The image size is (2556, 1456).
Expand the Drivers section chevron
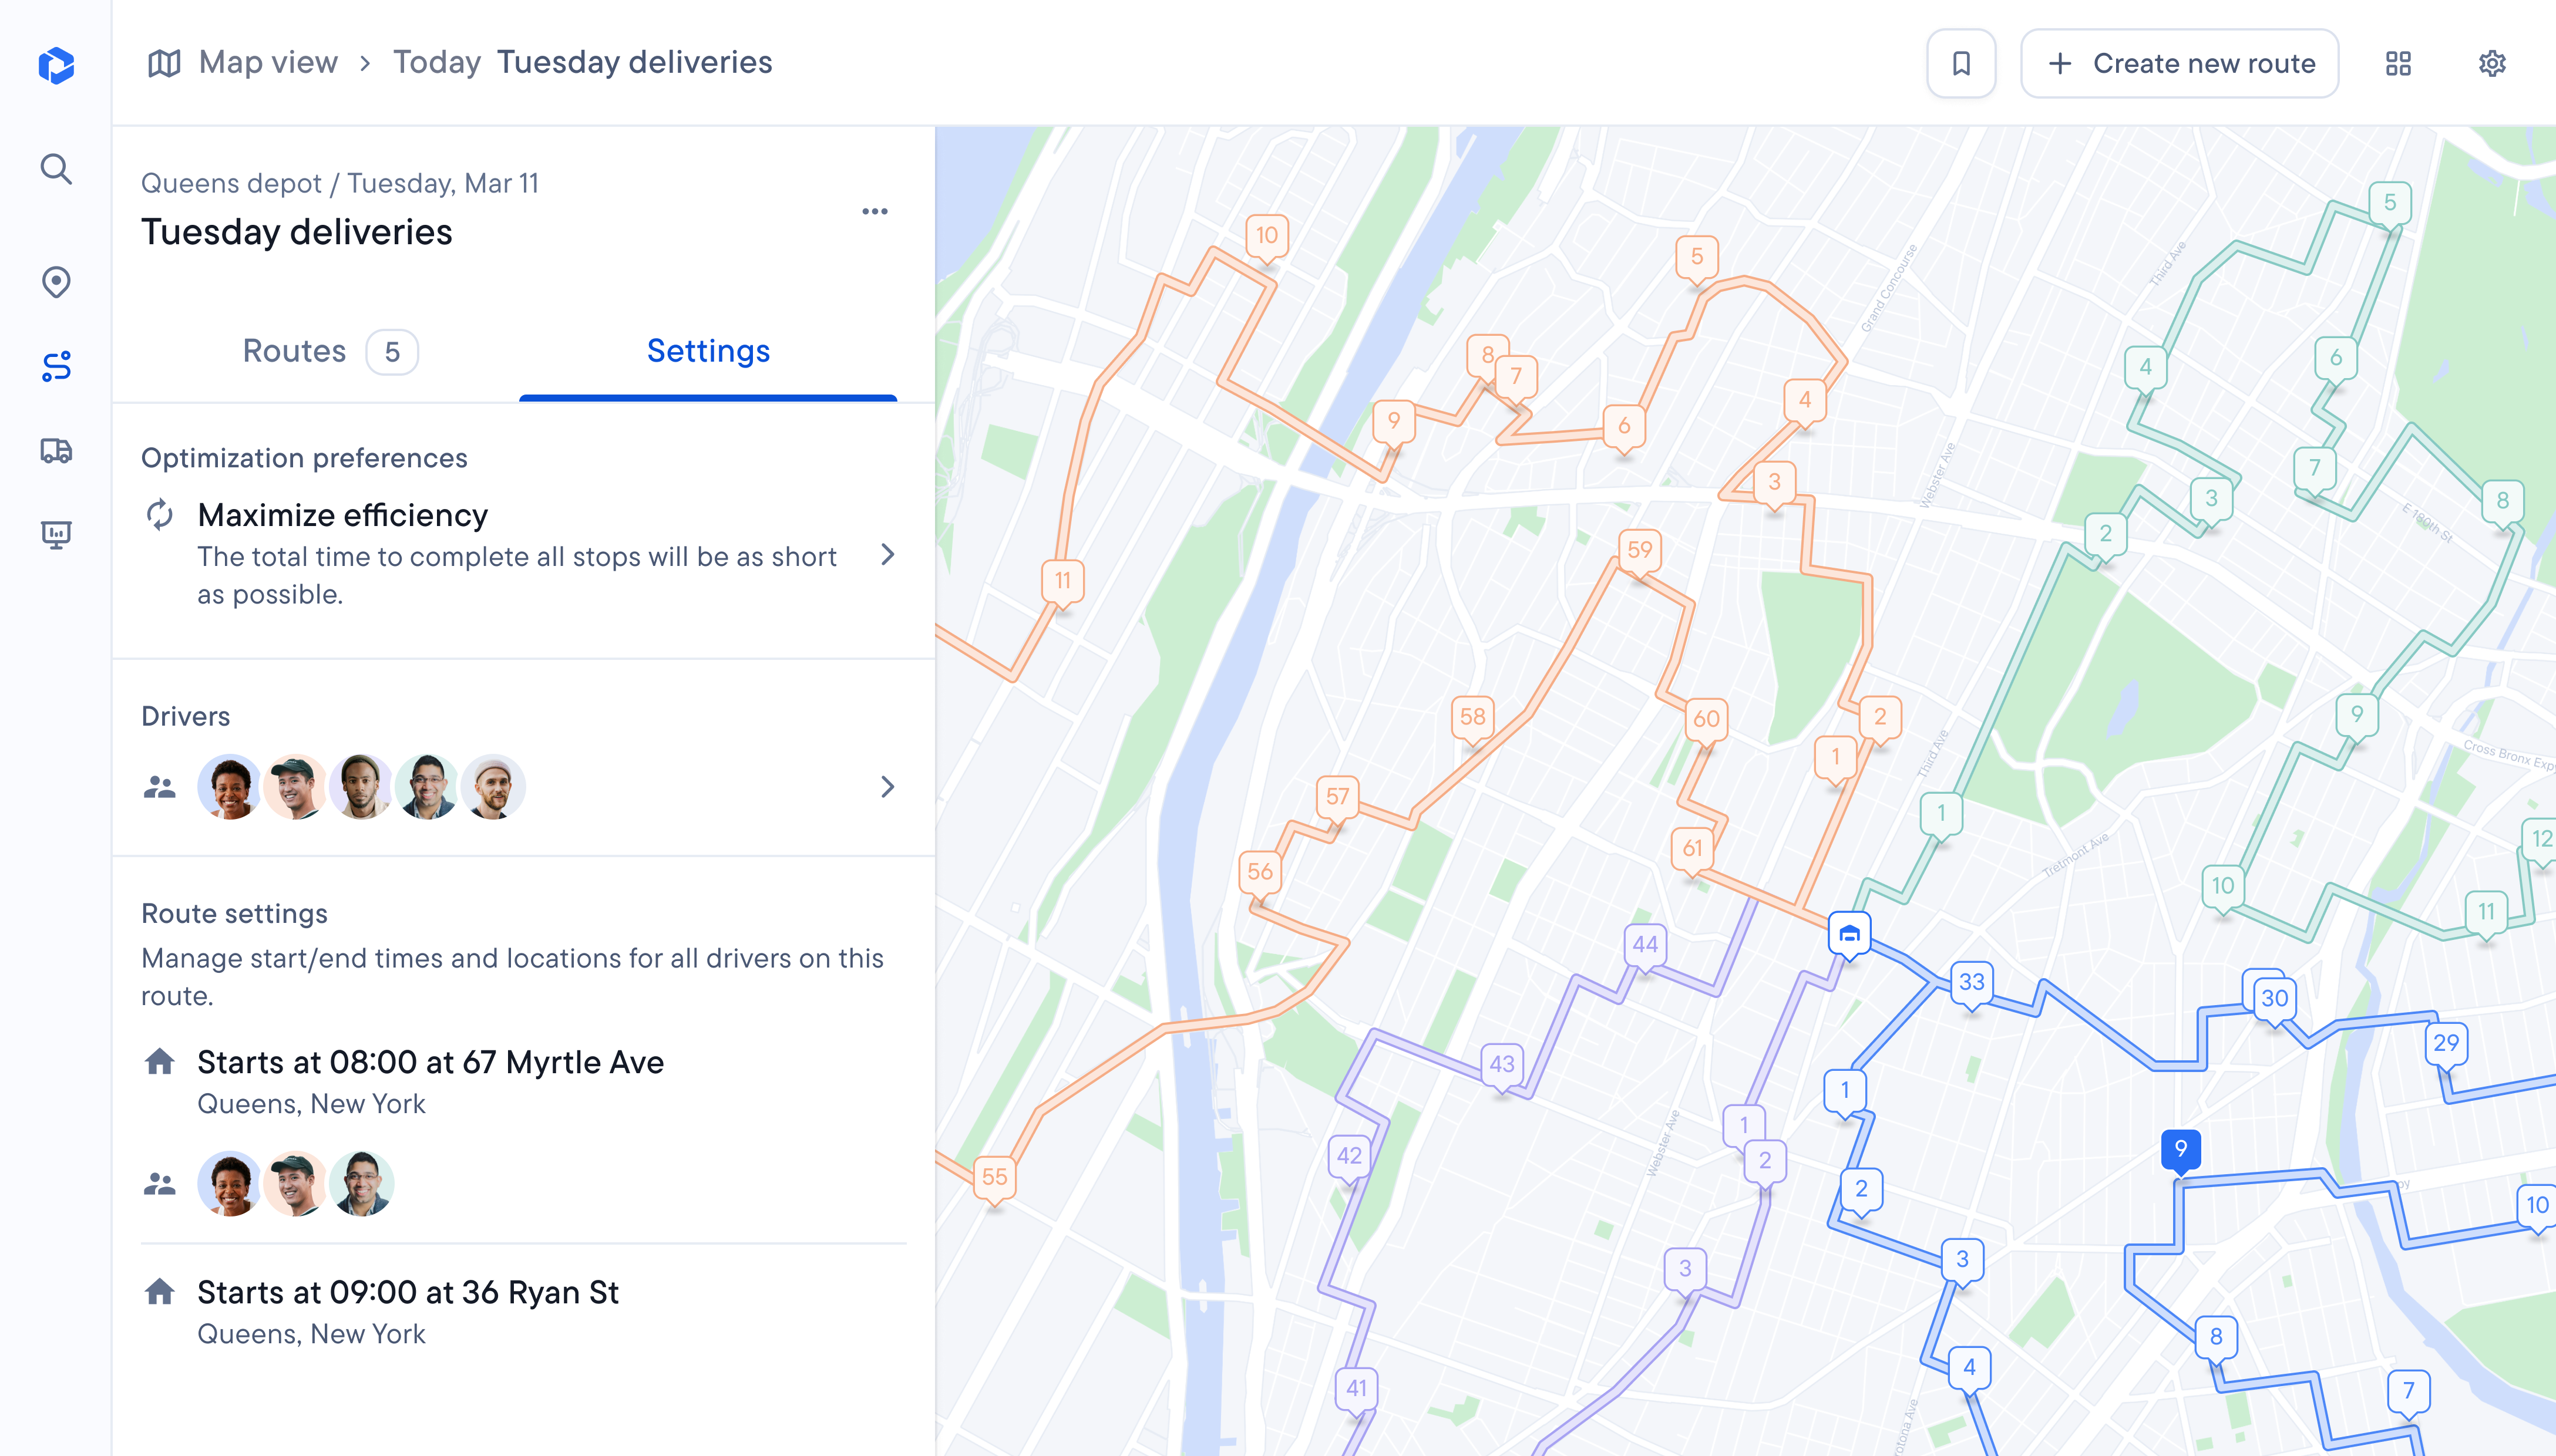887,787
